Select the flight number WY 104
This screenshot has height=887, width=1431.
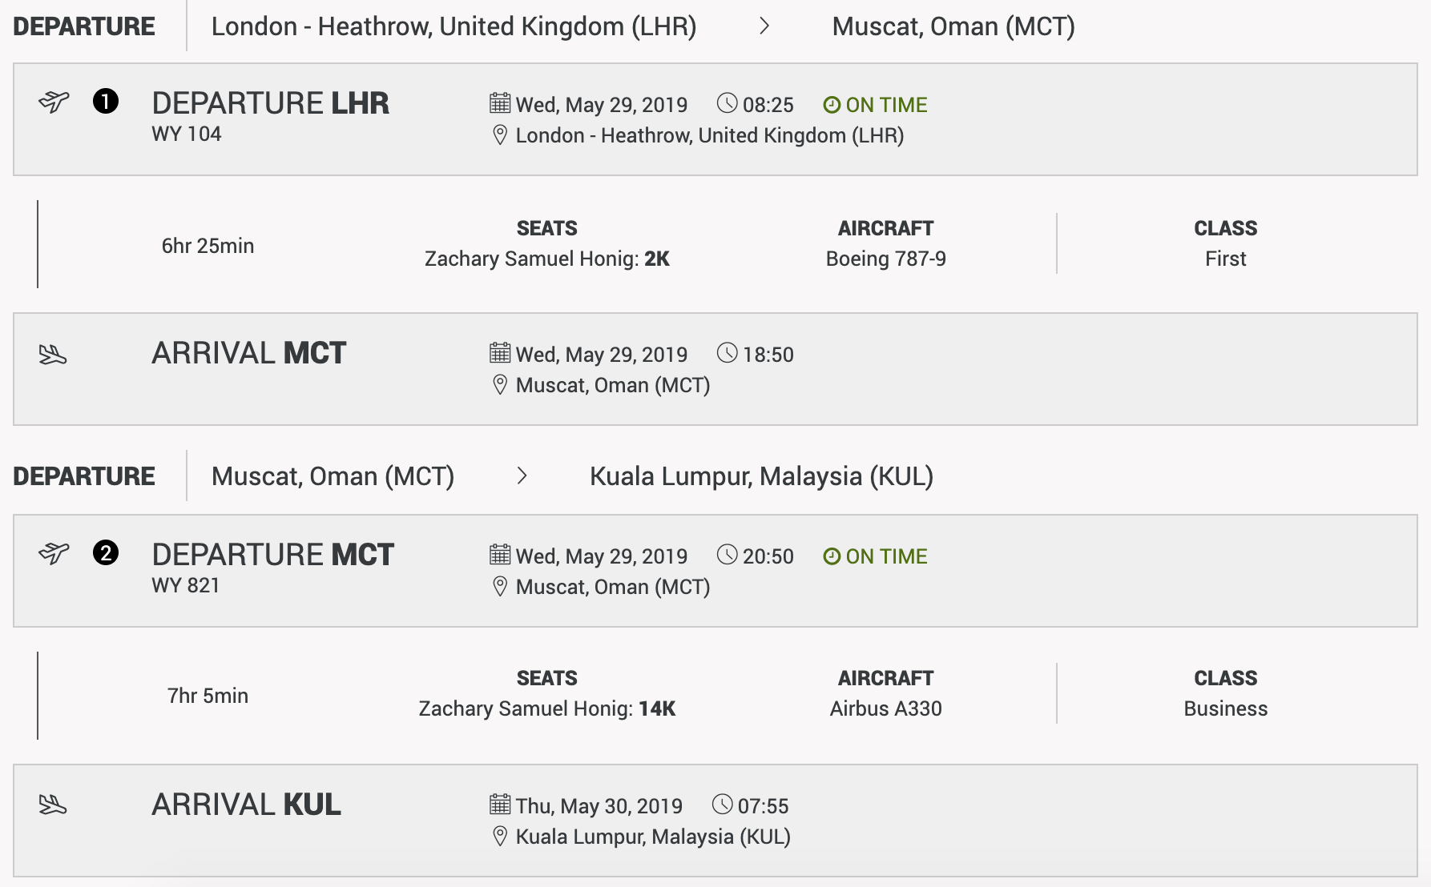pyautogui.click(x=187, y=134)
